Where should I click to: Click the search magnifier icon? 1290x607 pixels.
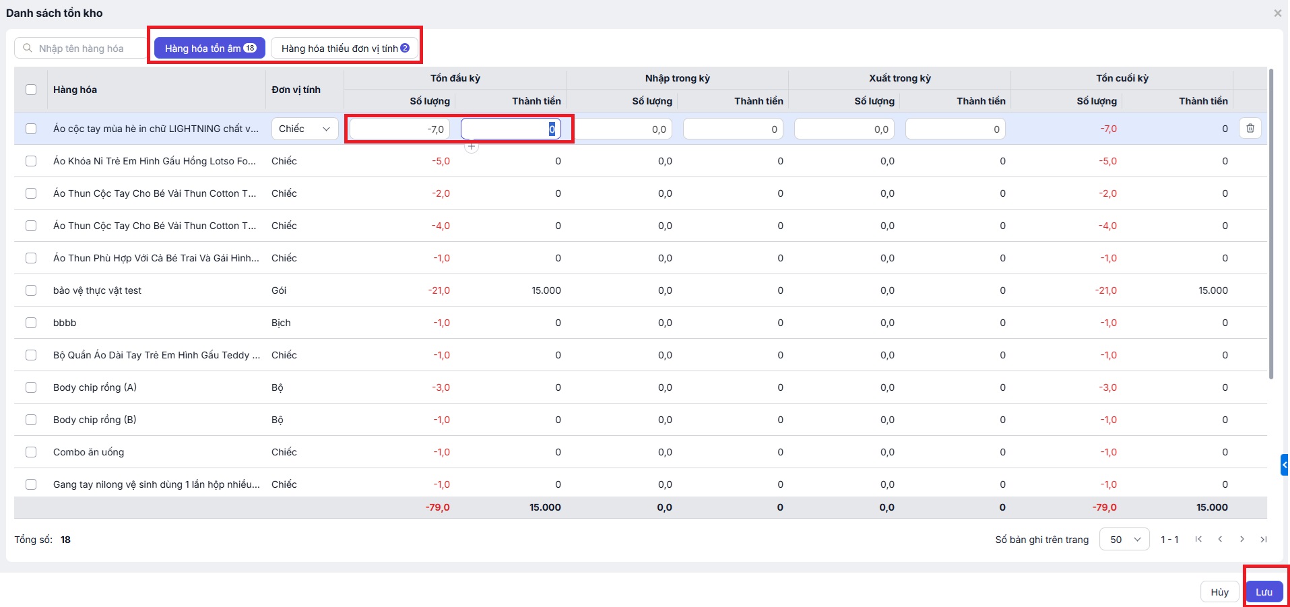[x=28, y=49]
